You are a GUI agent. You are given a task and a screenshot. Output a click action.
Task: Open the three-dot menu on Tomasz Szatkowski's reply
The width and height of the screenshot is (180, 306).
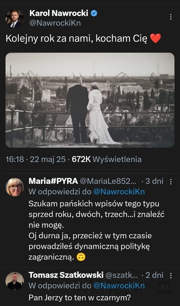pyautogui.click(x=171, y=275)
